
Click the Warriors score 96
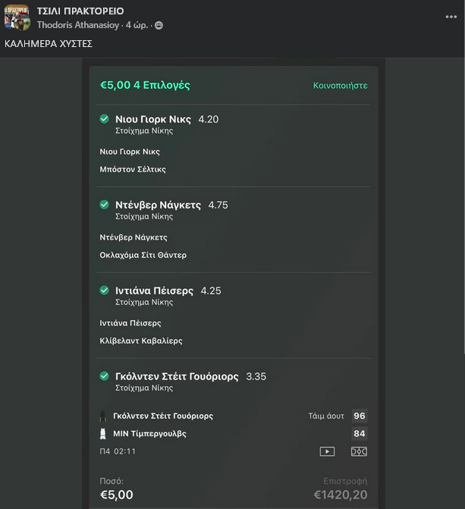(360, 416)
